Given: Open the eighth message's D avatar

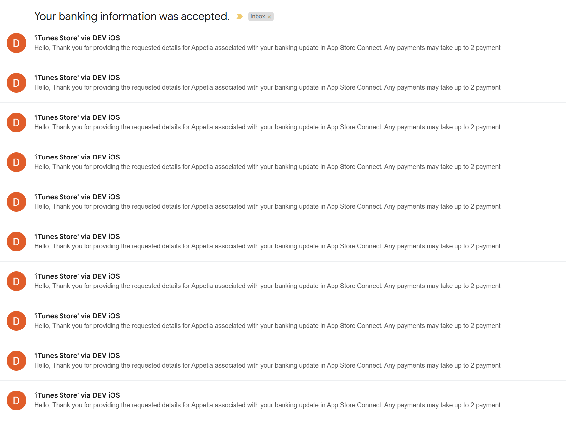Looking at the screenshot, I should pyautogui.click(x=16, y=321).
